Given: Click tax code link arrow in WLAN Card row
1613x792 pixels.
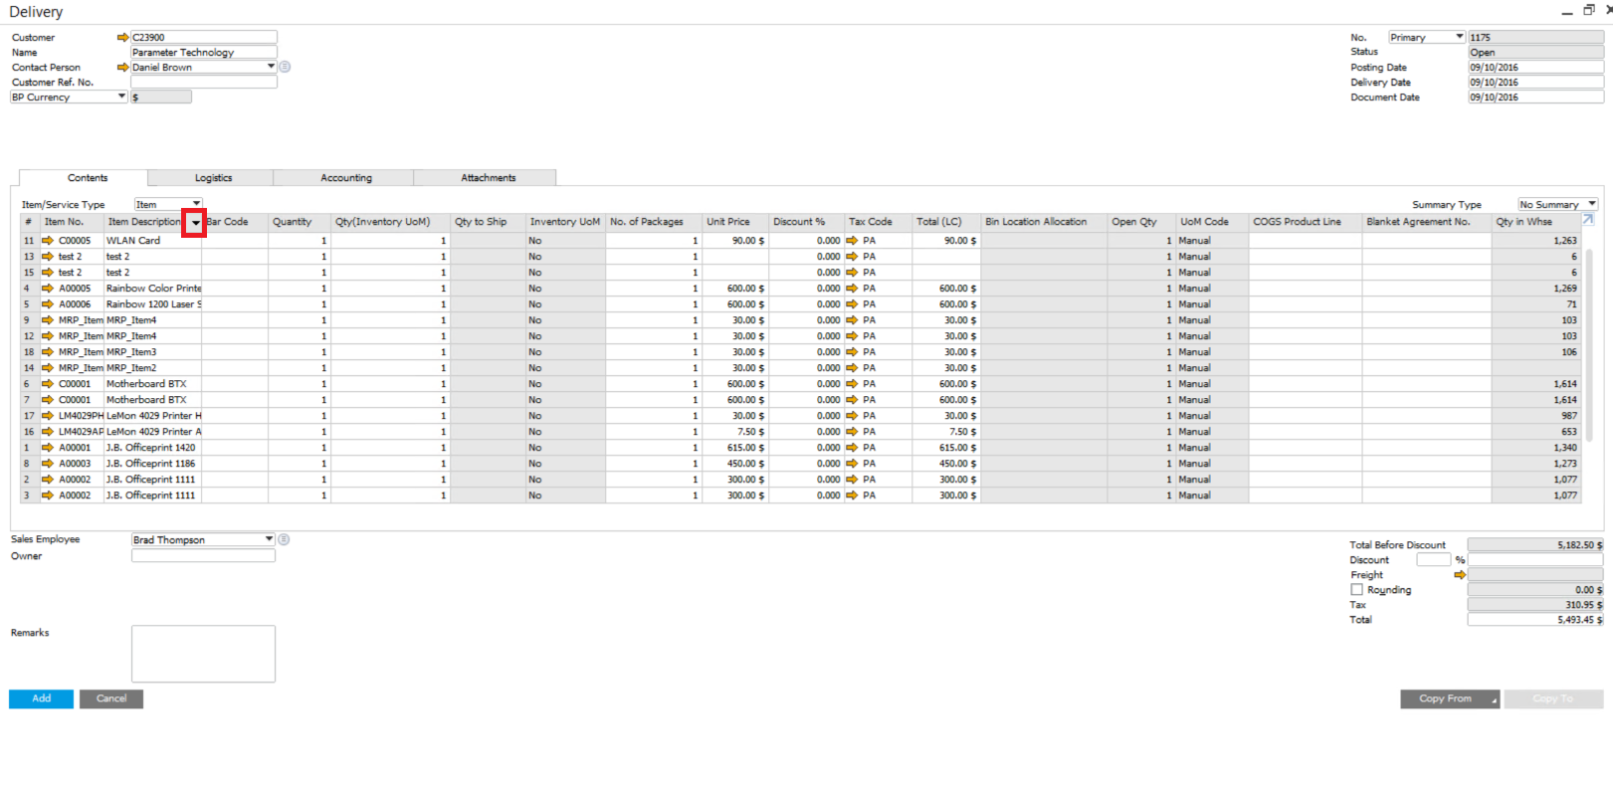Looking at the screenshot, I should click(x=852, y=241).
